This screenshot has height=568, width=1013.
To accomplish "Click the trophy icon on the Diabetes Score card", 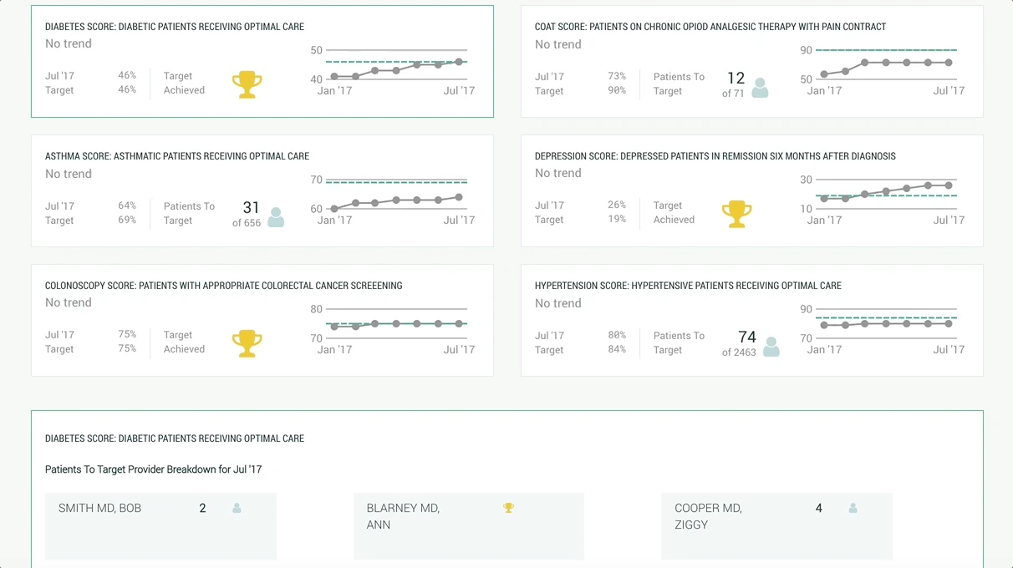I will 247,84.
